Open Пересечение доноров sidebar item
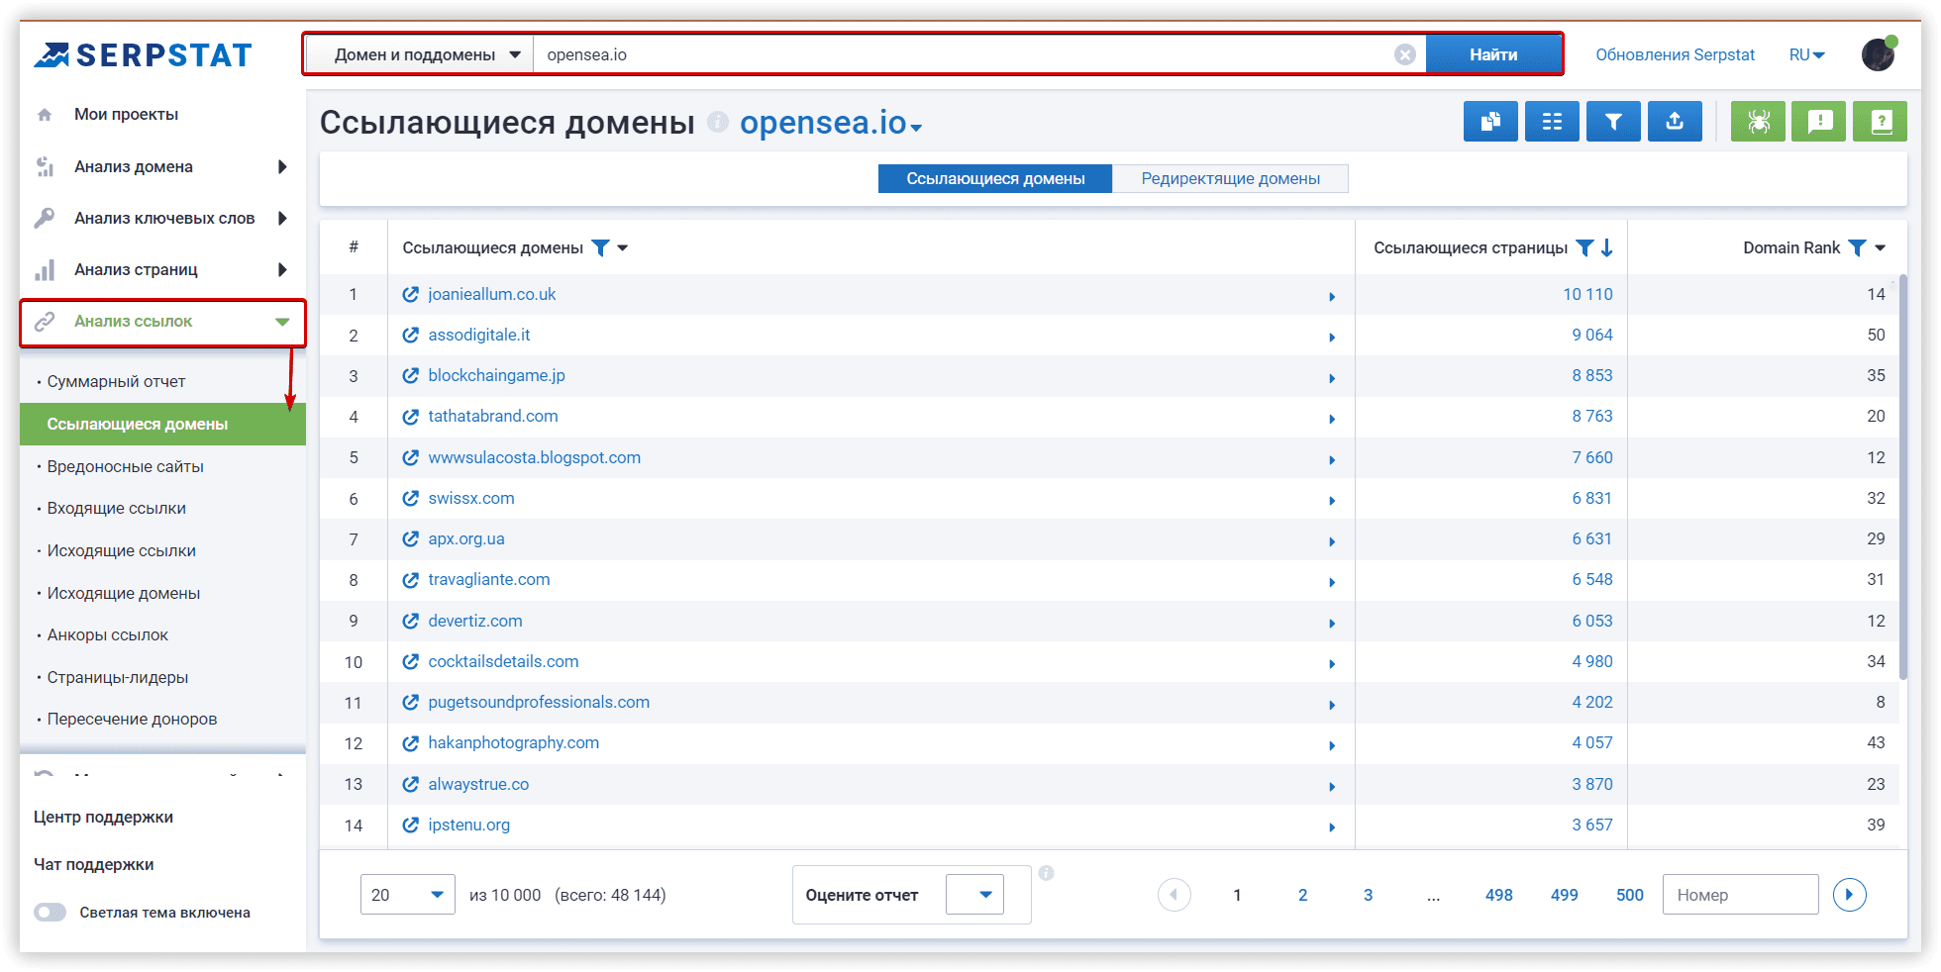This screenshot has height=972, width=1941. (132, 719)
